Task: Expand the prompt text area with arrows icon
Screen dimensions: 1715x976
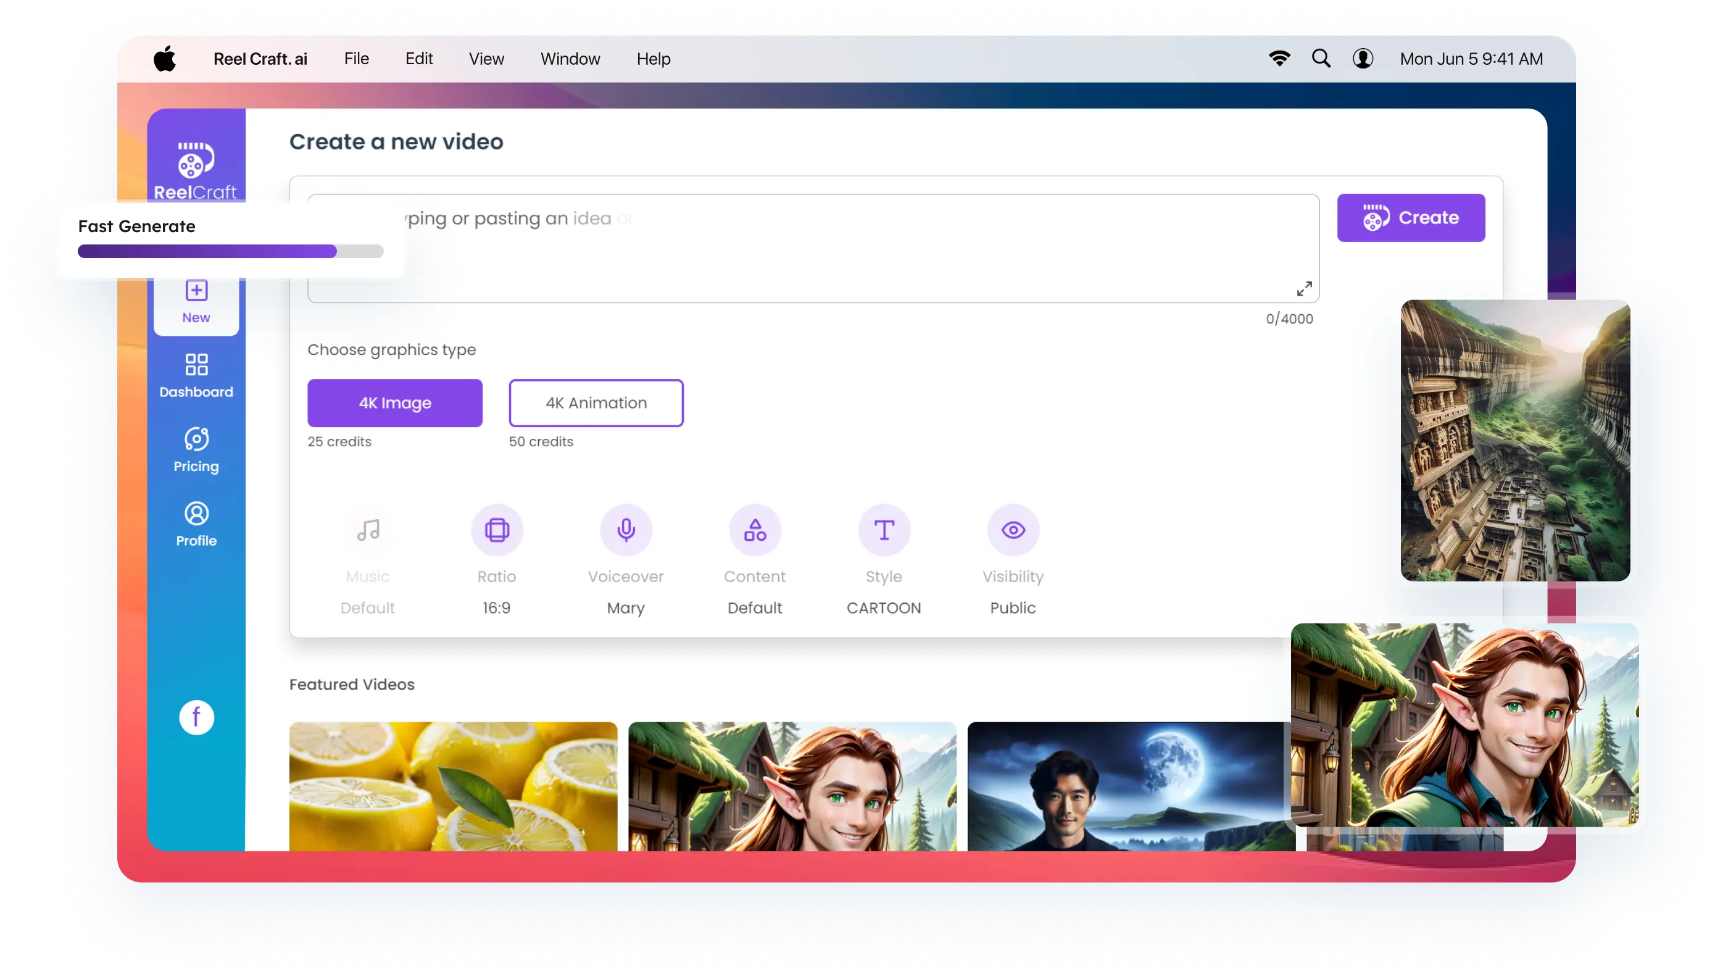Action: coord(1303,288)
